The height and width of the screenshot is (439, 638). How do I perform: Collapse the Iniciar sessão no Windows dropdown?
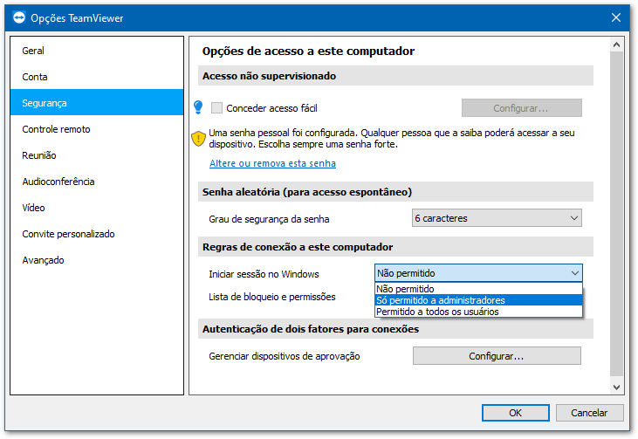pos(478,273)
